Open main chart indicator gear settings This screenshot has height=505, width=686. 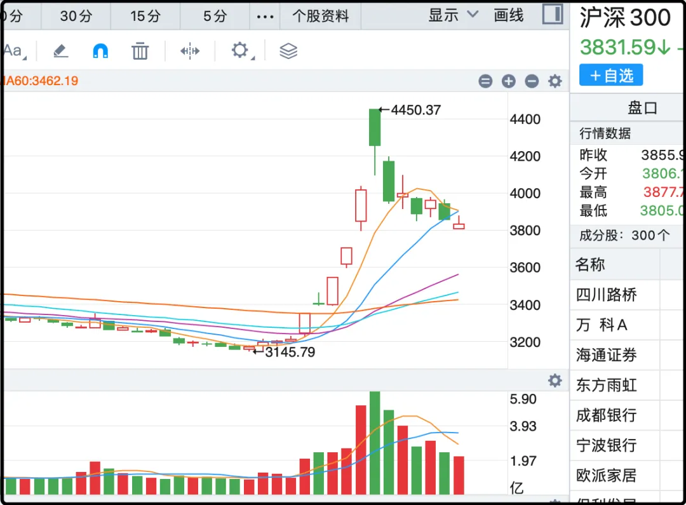(x=555, y=81)
